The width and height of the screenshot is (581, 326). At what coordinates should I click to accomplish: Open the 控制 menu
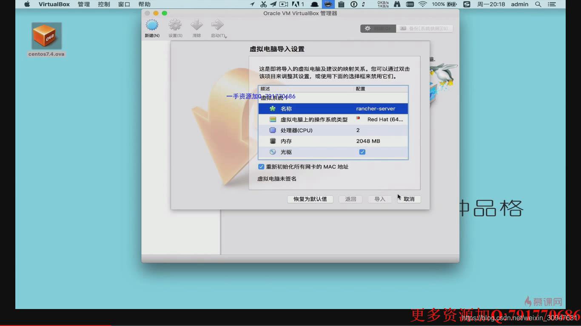(104, 4)
